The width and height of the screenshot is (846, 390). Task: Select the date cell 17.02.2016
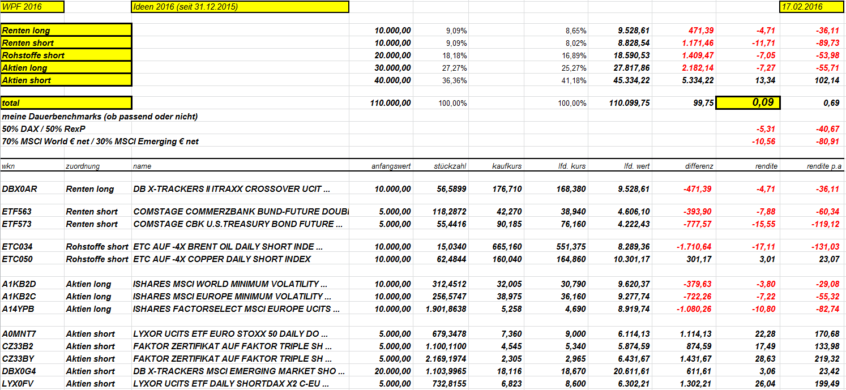[811, 7]
